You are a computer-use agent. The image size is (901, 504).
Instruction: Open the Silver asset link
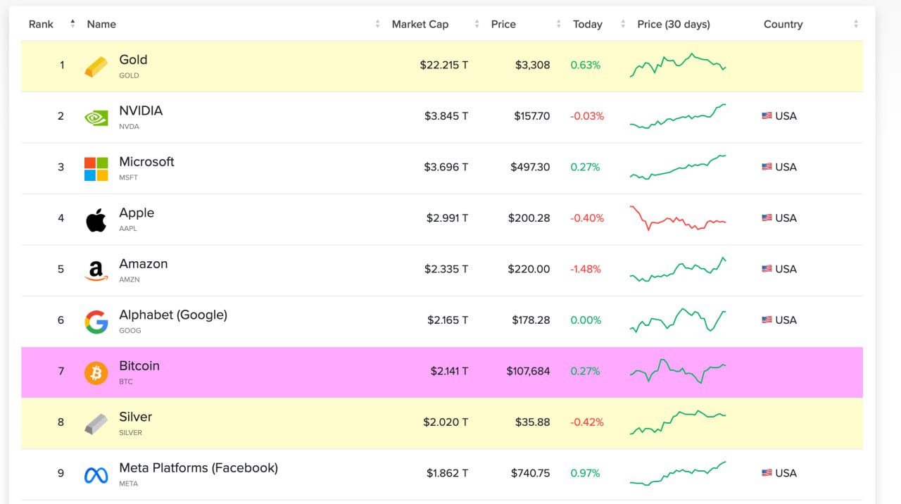point(136,417)
